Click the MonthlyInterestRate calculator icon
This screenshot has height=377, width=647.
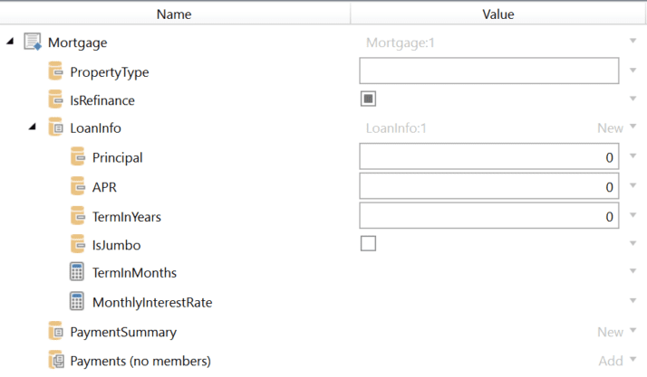[x=77, y=301]
